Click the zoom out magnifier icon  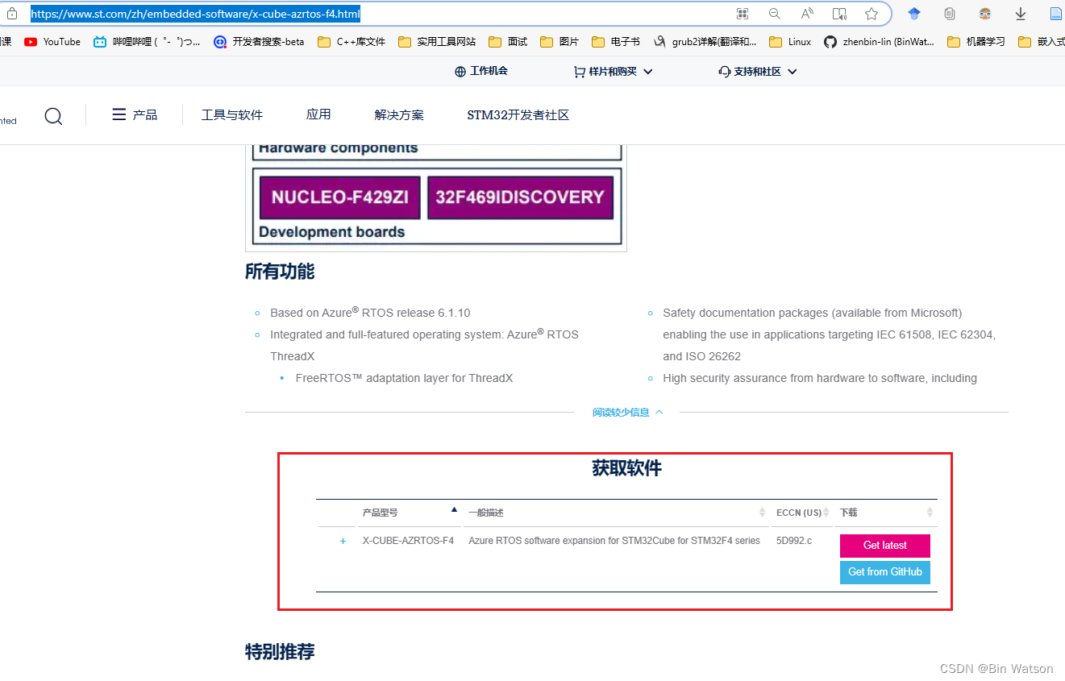pos(775,14)
